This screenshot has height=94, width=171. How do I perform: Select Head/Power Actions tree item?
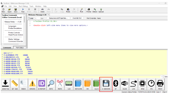[x=16, y=35]
